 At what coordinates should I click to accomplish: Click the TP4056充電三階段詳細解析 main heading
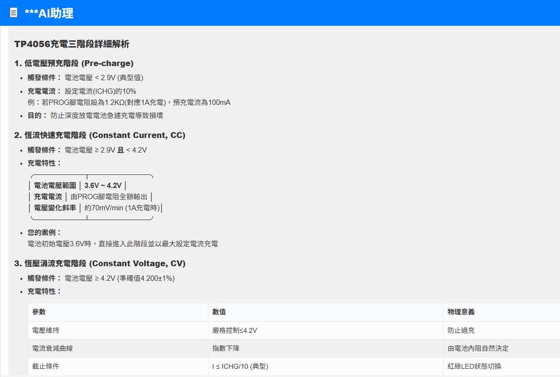(x=72, y=44)
